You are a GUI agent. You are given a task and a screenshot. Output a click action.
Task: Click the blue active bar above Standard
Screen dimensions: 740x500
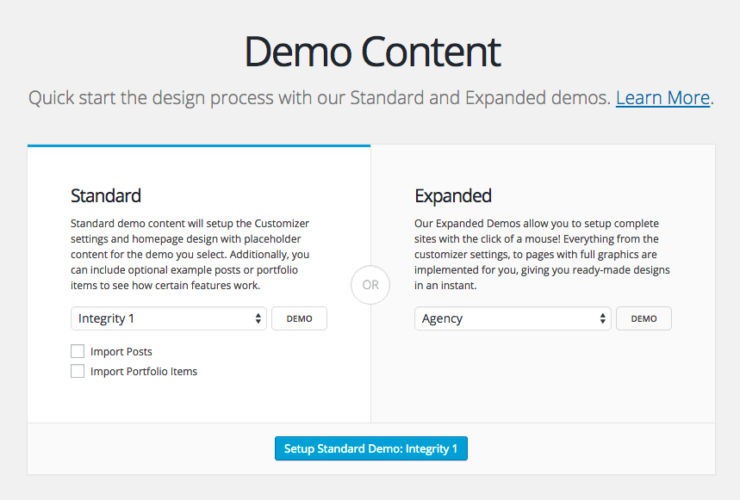198,145
